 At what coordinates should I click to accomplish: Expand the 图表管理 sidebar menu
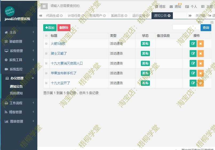(x=19, y=121)
